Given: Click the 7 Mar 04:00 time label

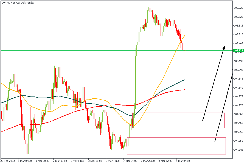Looking at the screenshot, I should 130,161.
